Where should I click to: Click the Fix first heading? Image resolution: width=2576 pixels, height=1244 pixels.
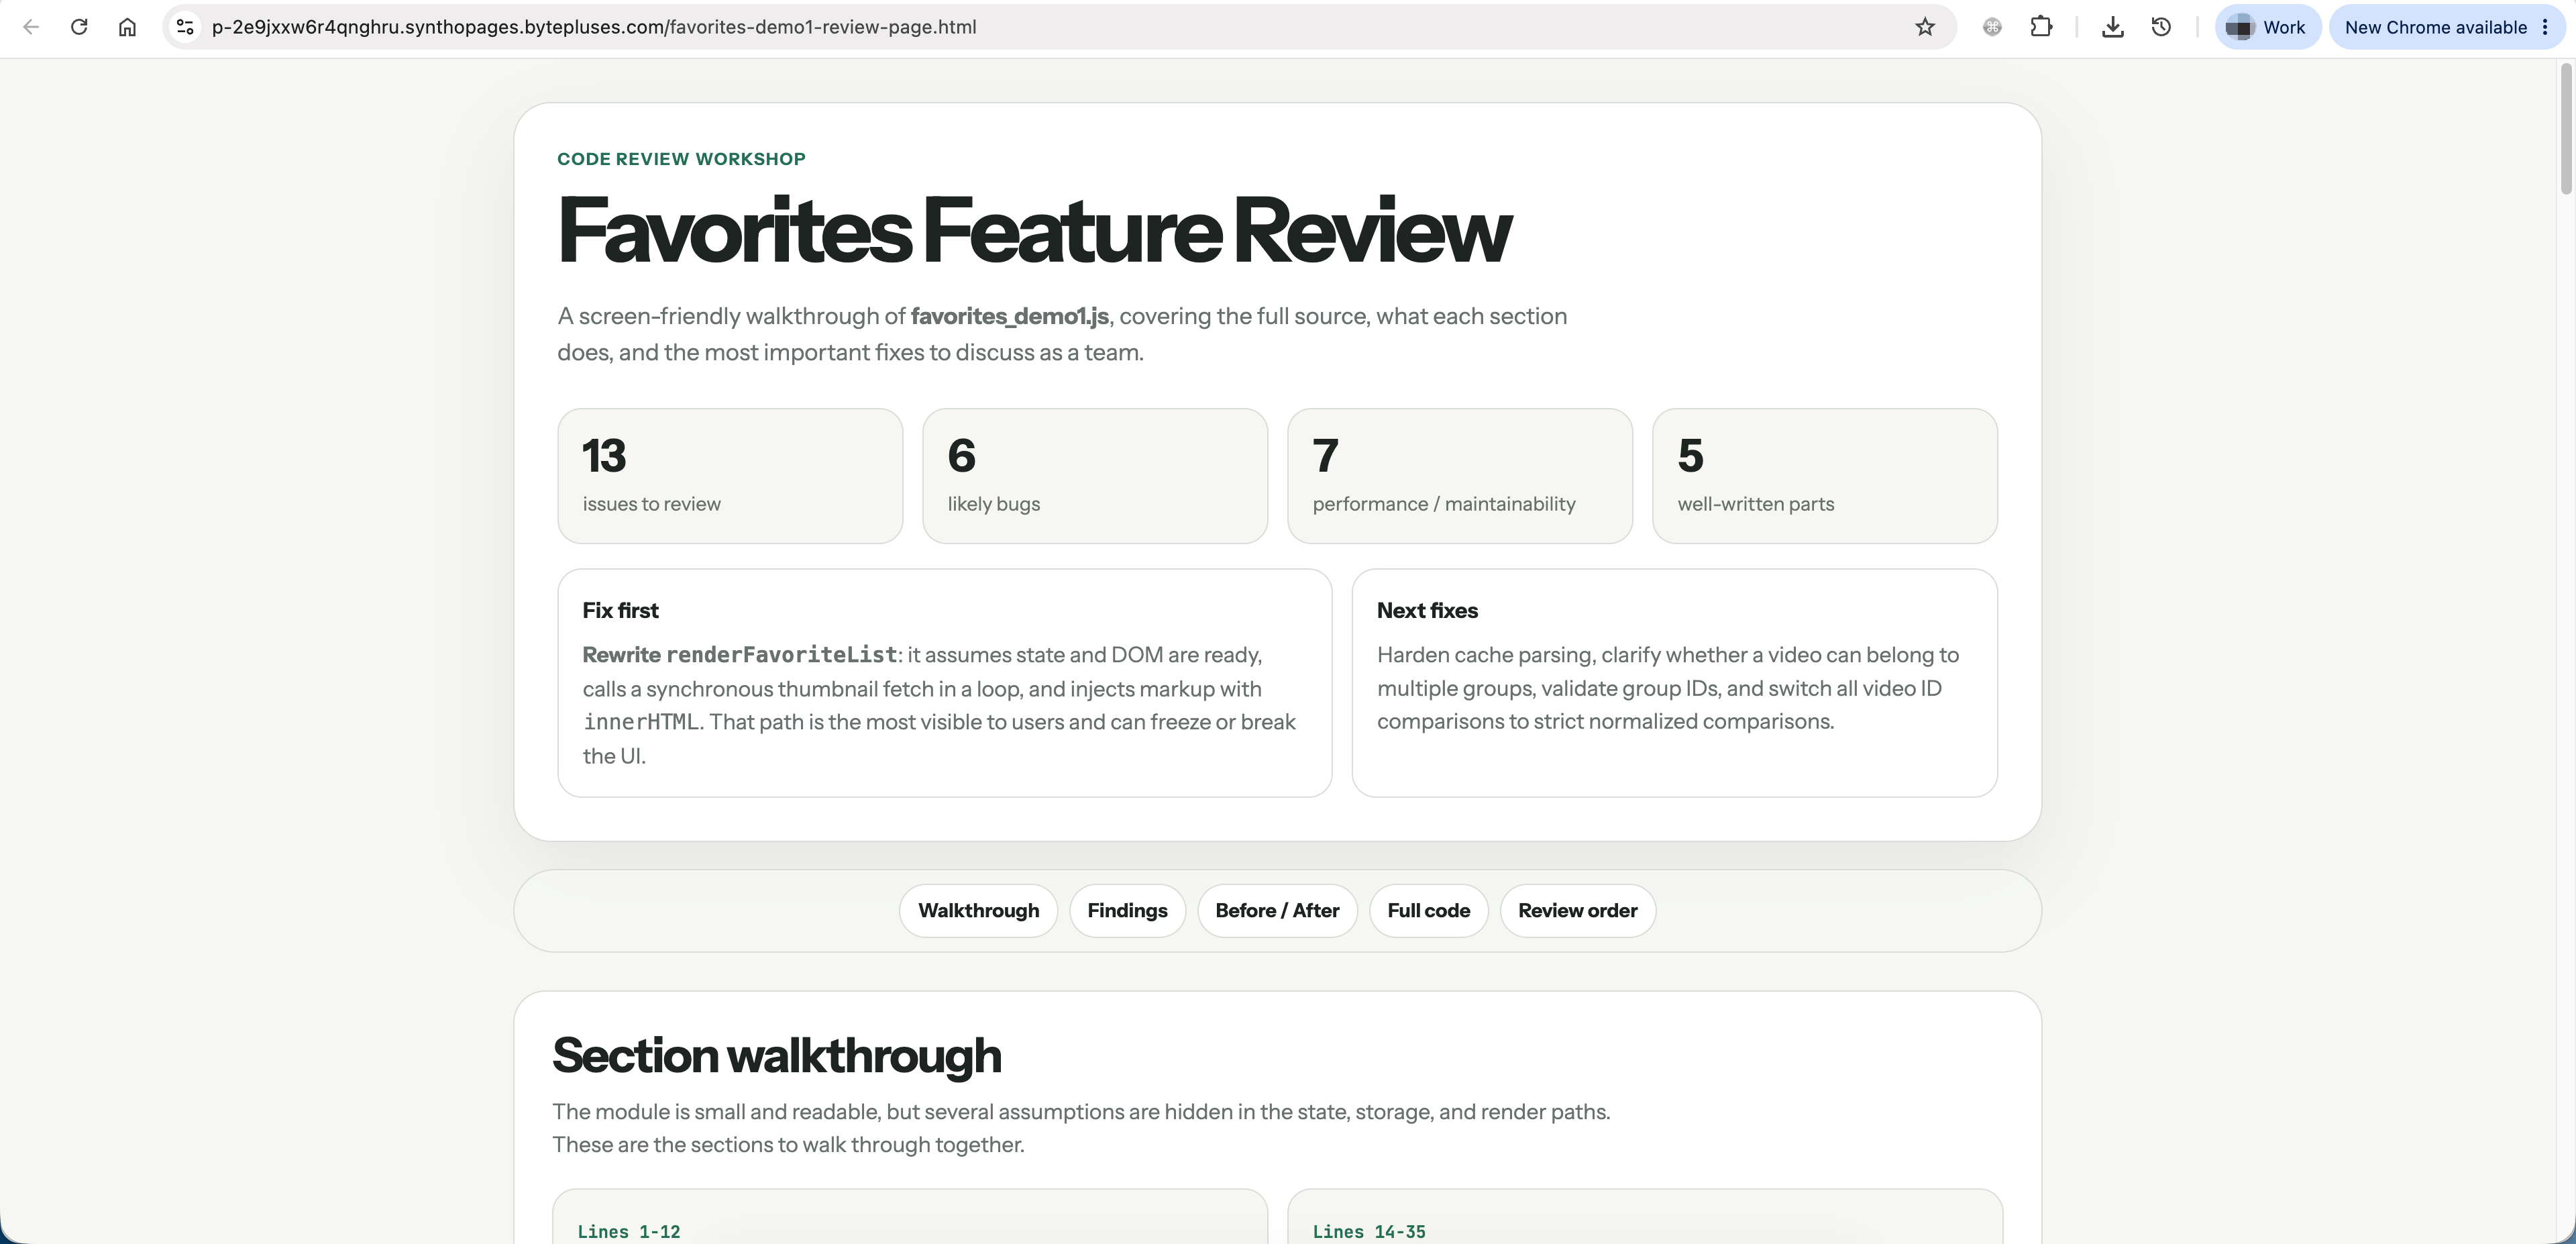(x=620, y=610)
